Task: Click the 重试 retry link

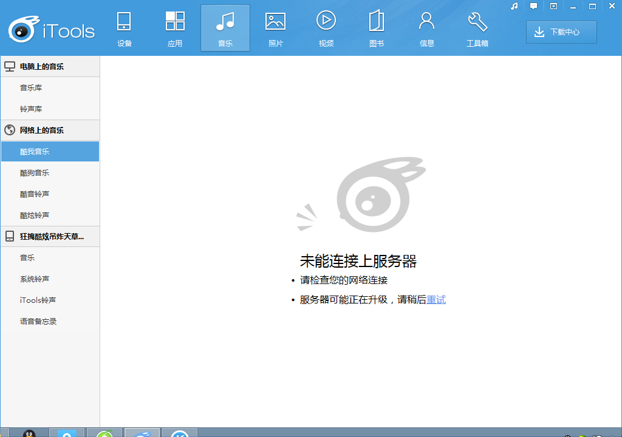Action: coord(436,300)
